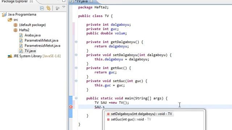The image size is (232, 130).
Task: Click 'return dalgaboyu;' statement
Action: [112, 46]
